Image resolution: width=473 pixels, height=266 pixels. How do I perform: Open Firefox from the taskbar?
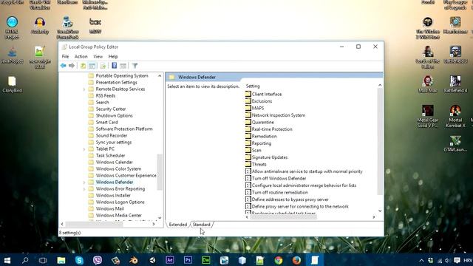[x=296, y=260]
